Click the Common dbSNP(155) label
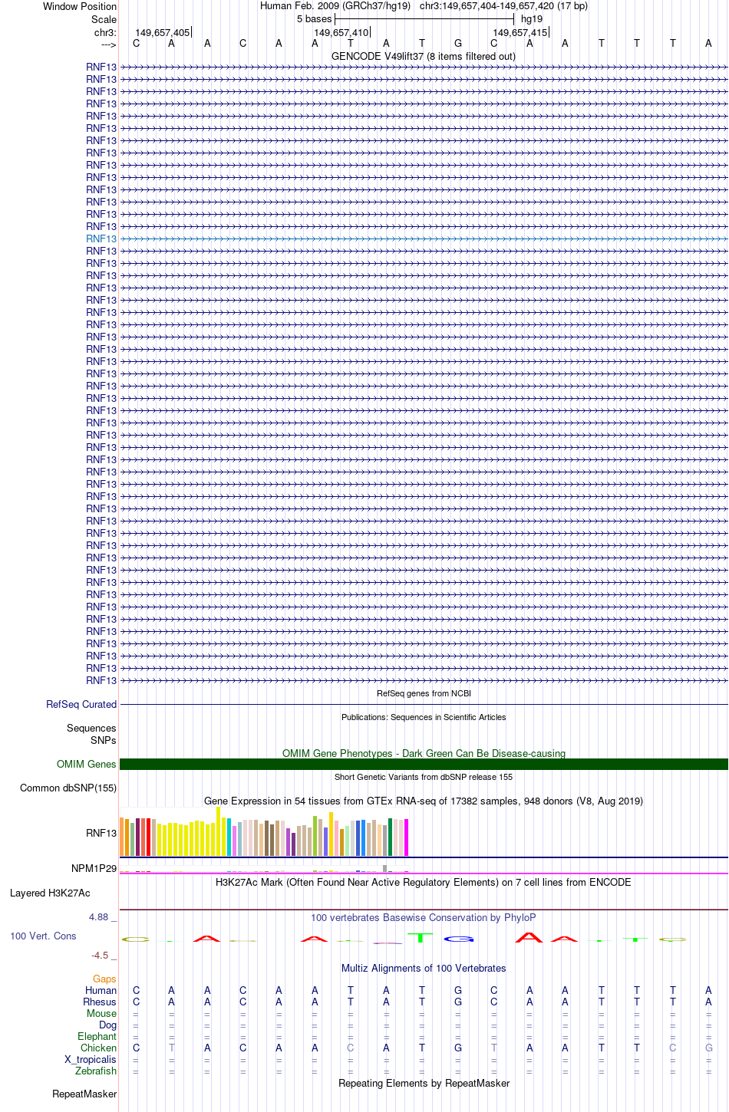This screenshot has width=729, height=1112. 68,788
